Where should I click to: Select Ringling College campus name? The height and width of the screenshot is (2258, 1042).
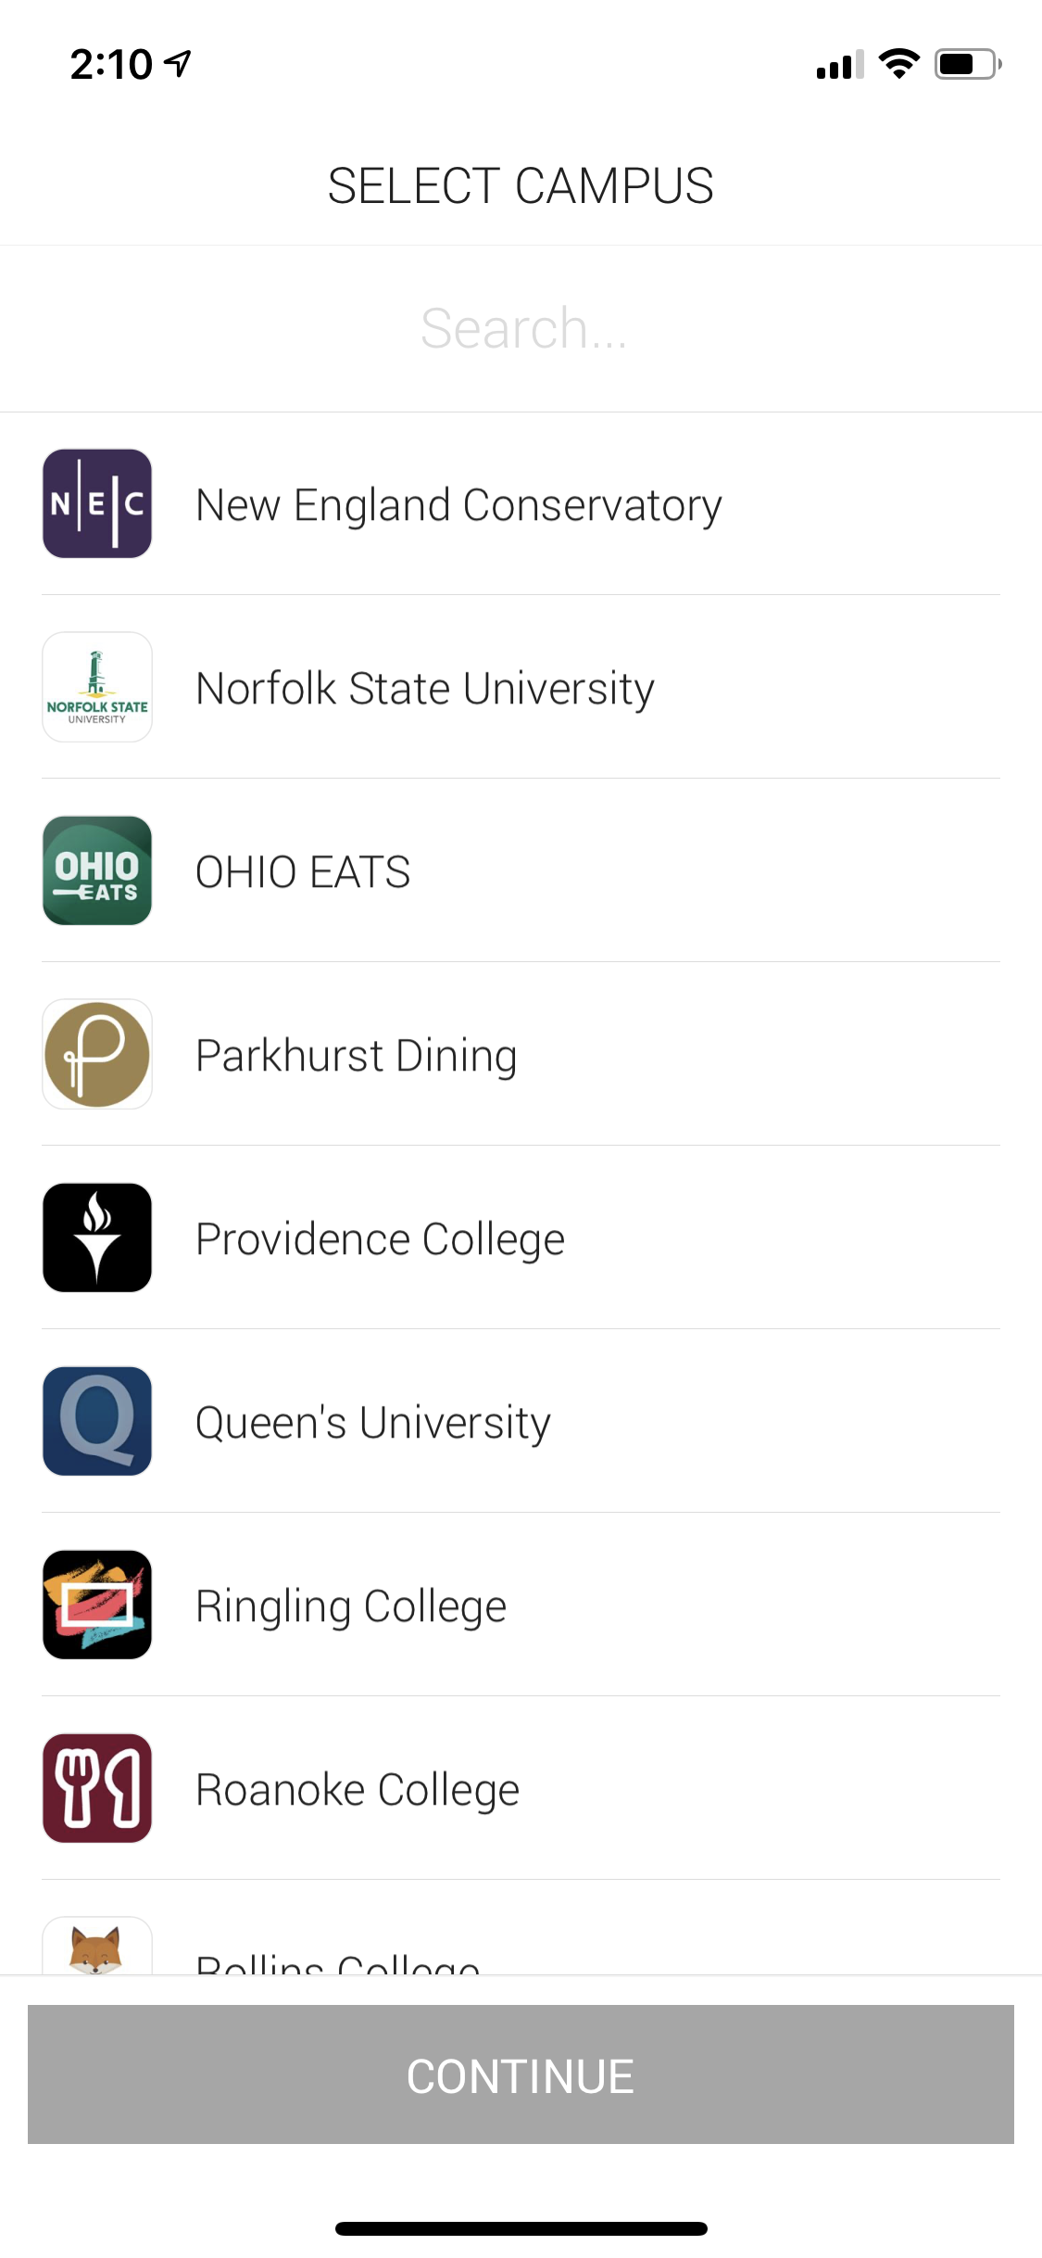(x=351, y=1606)
